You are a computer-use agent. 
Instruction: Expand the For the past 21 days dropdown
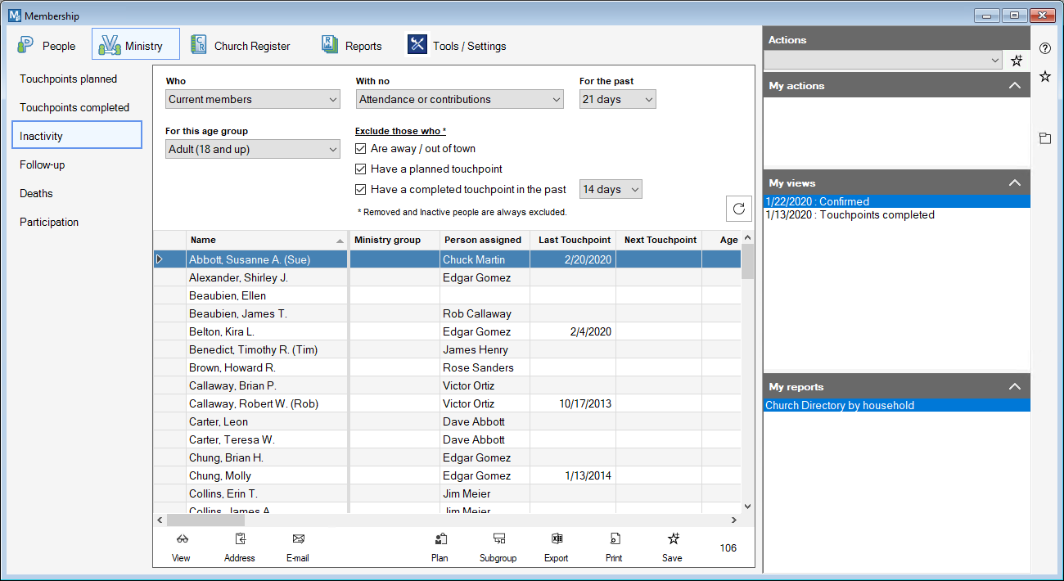617,100
